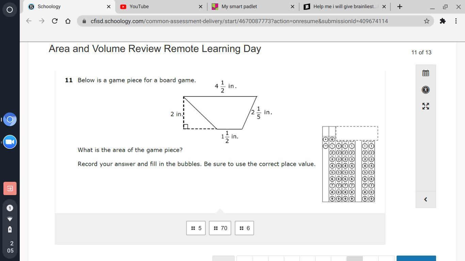Fill bubble 1 in the first digit column
465x261 pixels.
point(332,146)
